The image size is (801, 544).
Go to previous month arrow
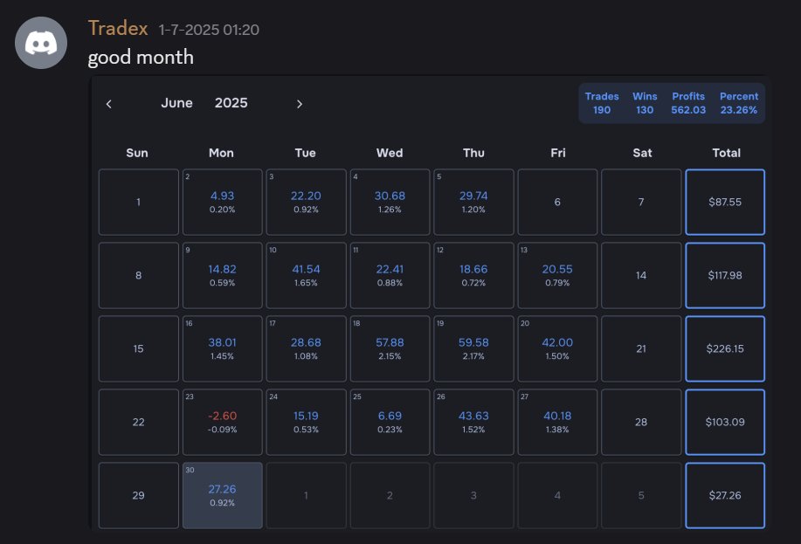[109, 104]
